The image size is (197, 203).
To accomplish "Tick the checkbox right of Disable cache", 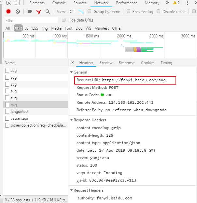I will tap(194, 11).
